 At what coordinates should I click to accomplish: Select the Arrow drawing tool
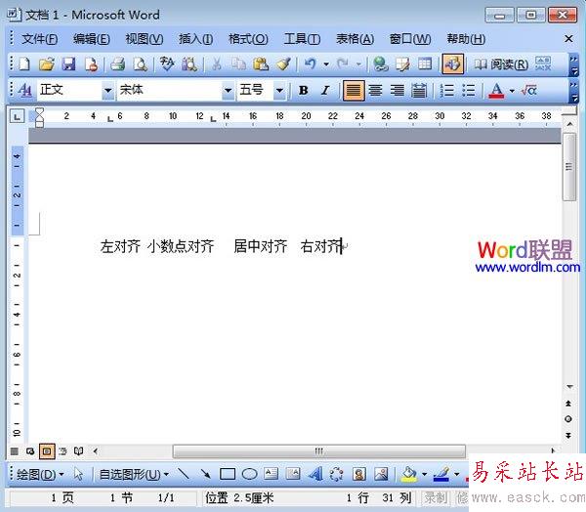205,474
